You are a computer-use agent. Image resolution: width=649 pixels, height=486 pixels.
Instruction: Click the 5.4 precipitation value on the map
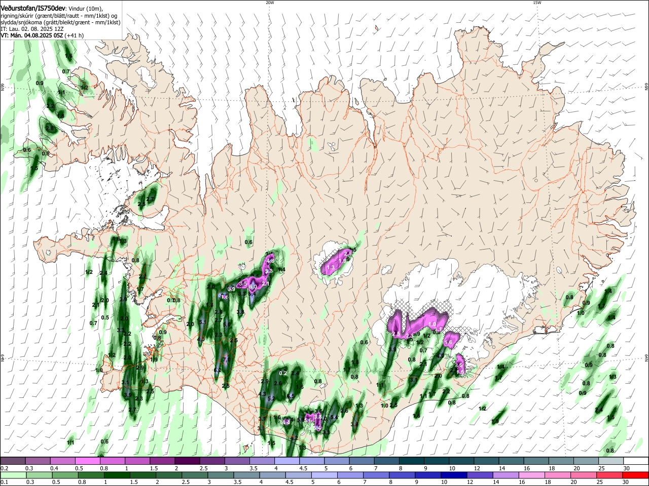click(x=334, y=417)
